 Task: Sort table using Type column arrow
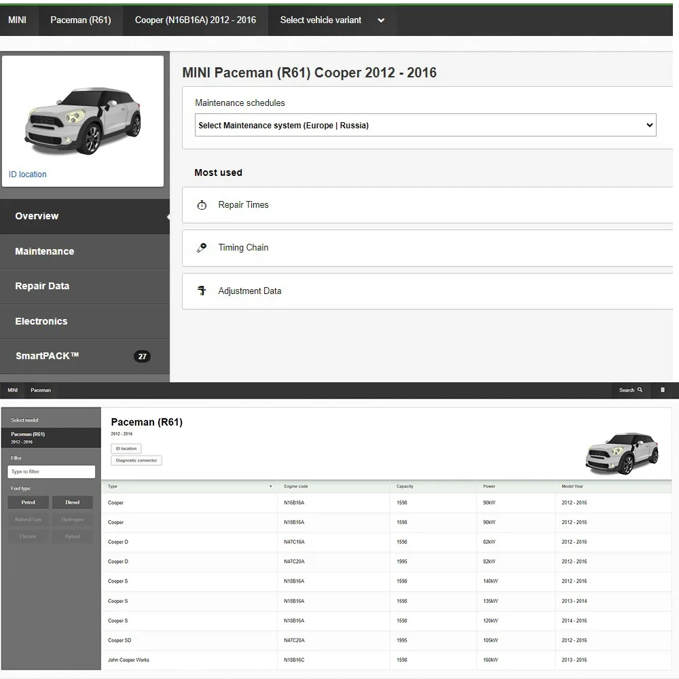point(270,487)
